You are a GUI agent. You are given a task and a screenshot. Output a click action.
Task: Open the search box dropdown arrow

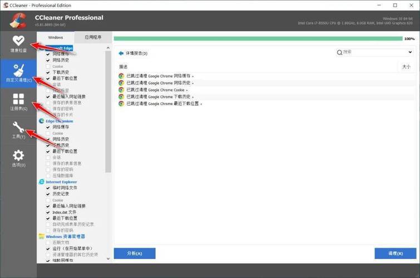click(x=410, y=52)
